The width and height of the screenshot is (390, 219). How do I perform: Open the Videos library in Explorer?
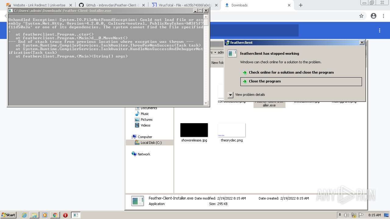(x=145, y=125)
